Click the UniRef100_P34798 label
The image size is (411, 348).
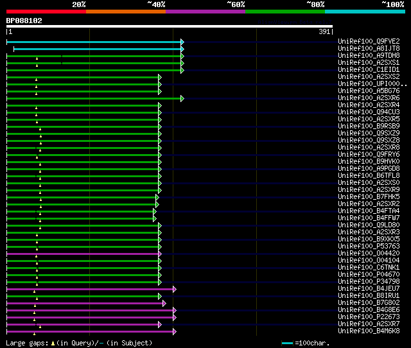369,282
